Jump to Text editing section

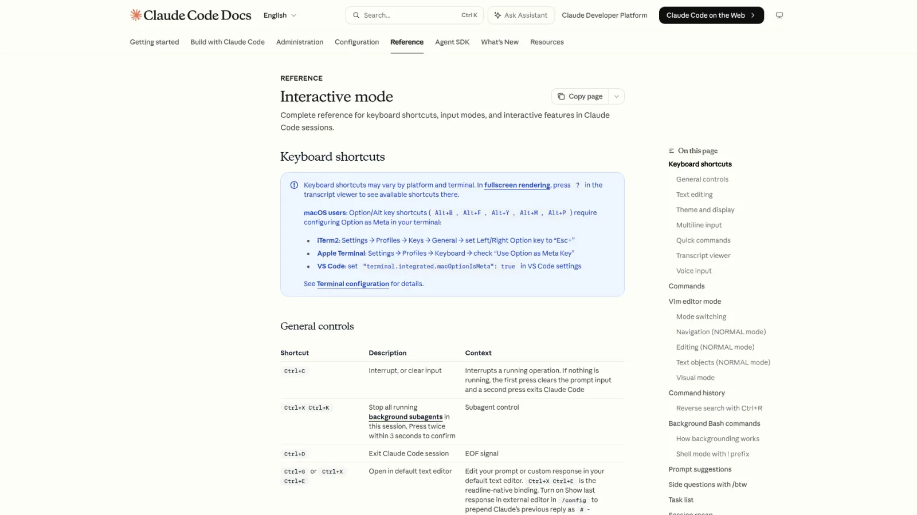click(x=694, y=195)
